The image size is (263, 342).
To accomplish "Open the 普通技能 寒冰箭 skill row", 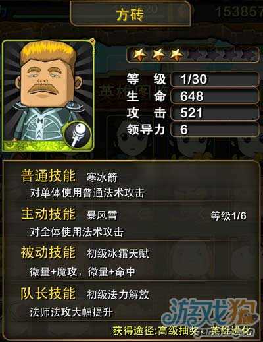I will click(130, 184).
